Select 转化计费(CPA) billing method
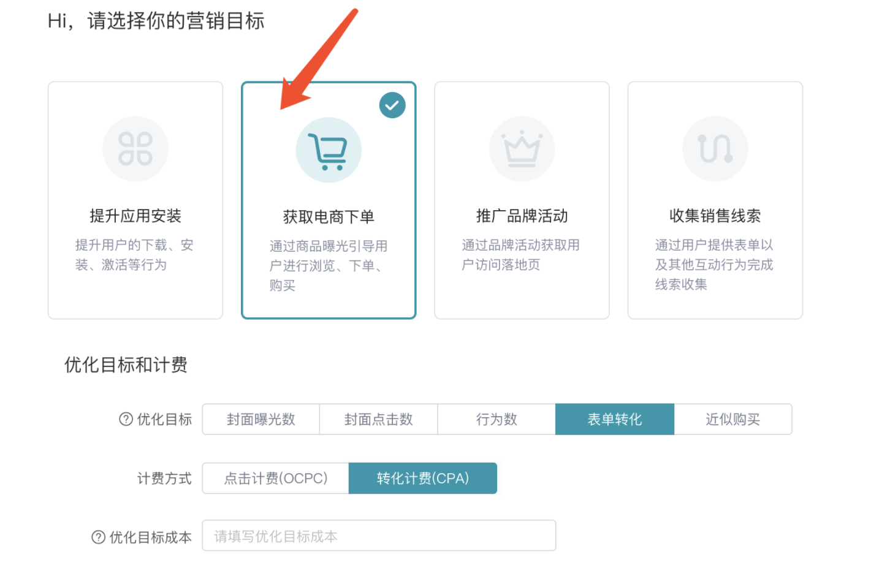 (x=423, y=478)
